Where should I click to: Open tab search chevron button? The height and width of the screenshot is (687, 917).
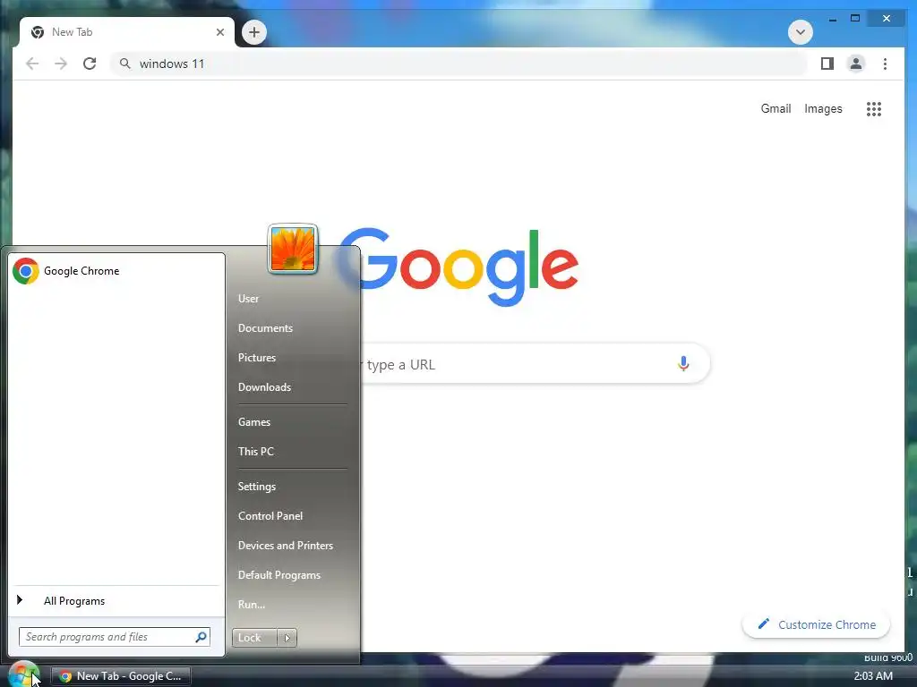pos(800,32)
